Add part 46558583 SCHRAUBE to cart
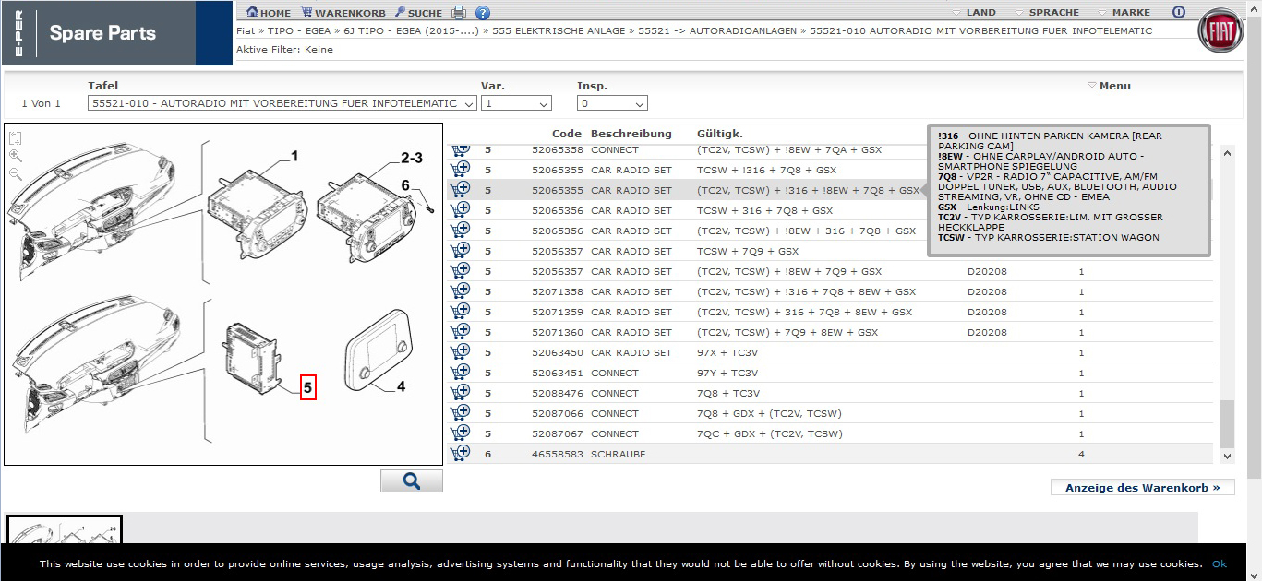Image resolution: width=1262 pixels, height=581 pixels. (461, 453)
